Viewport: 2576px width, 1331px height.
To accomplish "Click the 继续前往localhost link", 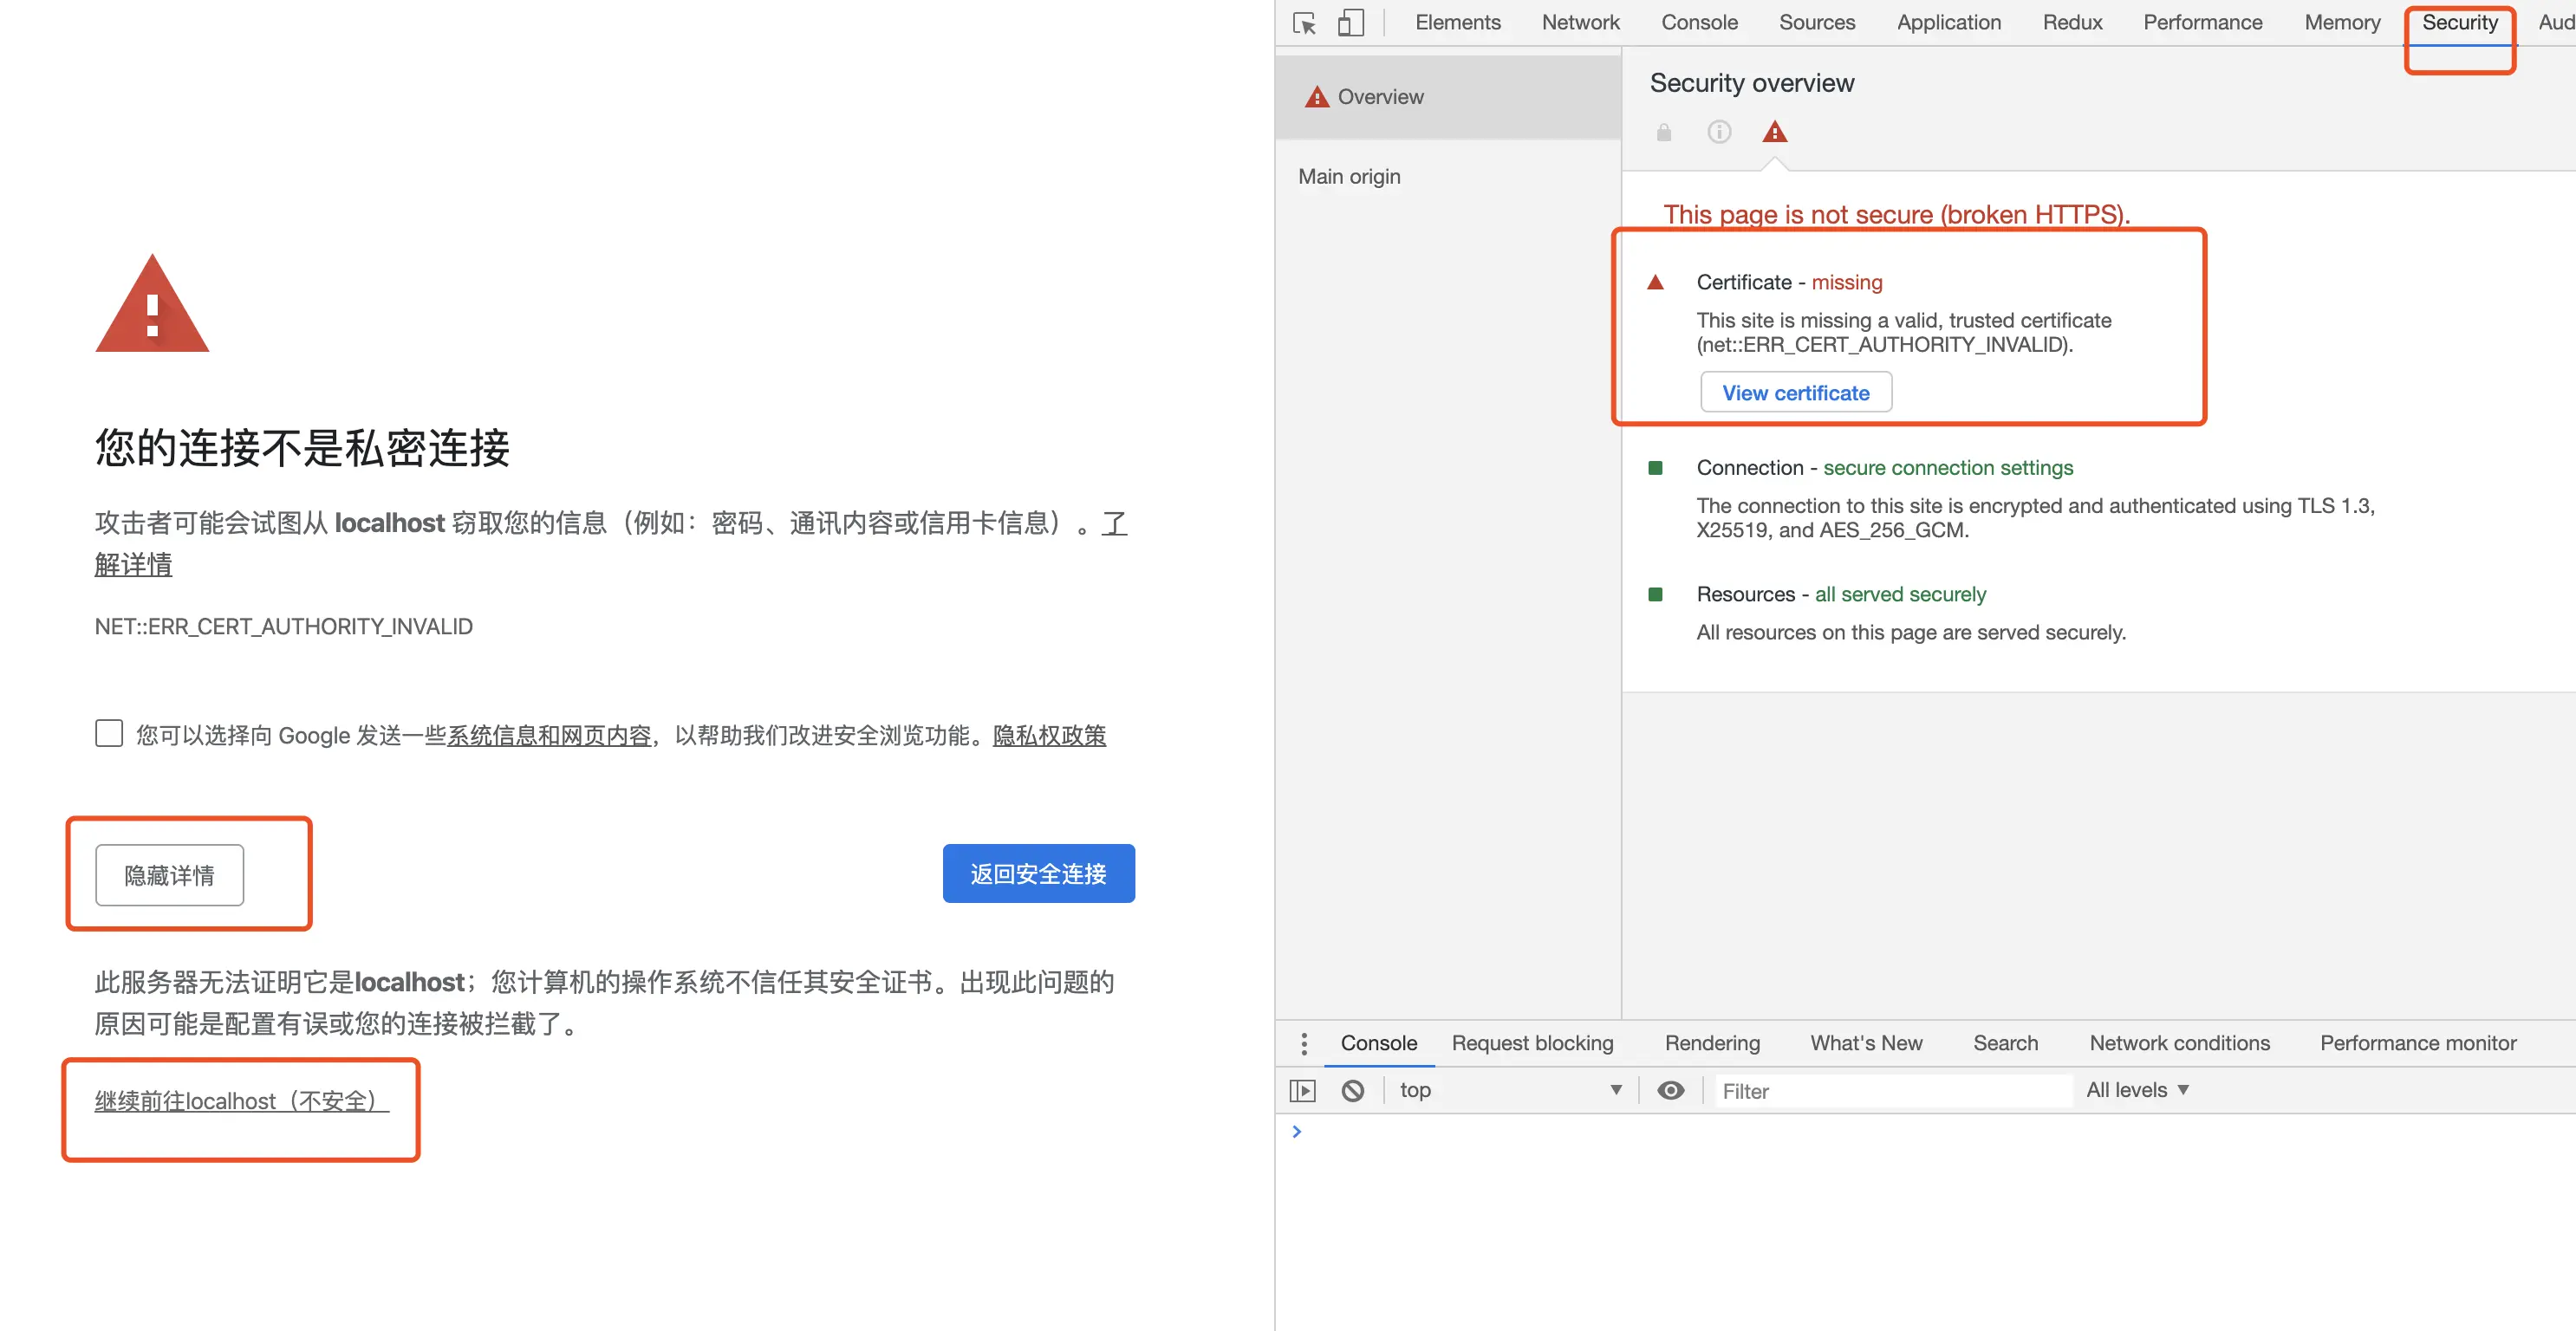I will tap(240, 1101).
